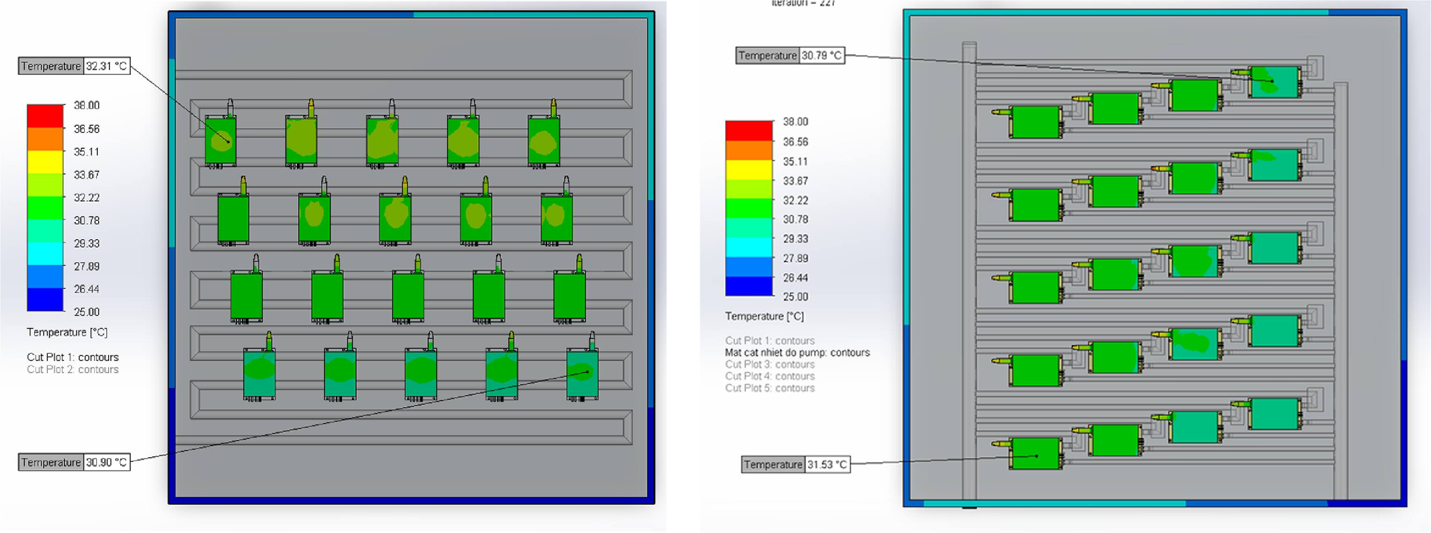The image size is (1431, 533).
Task: Click 'Mat cat nhiet do pump: contours' entry
Action: click(797, 352)
